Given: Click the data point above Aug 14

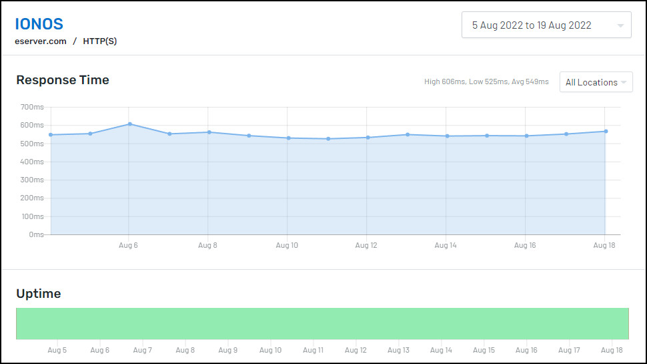Looking at the screenshot, I should click(448, 136).
